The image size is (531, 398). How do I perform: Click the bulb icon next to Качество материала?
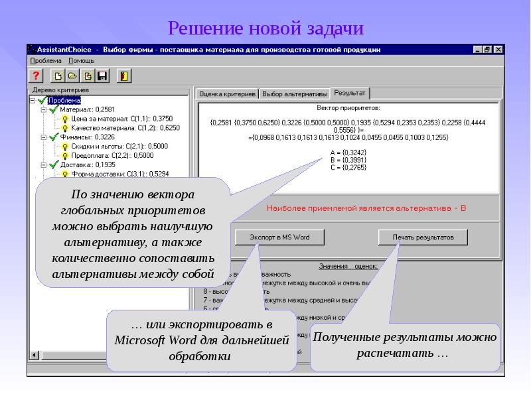point(65,128)
